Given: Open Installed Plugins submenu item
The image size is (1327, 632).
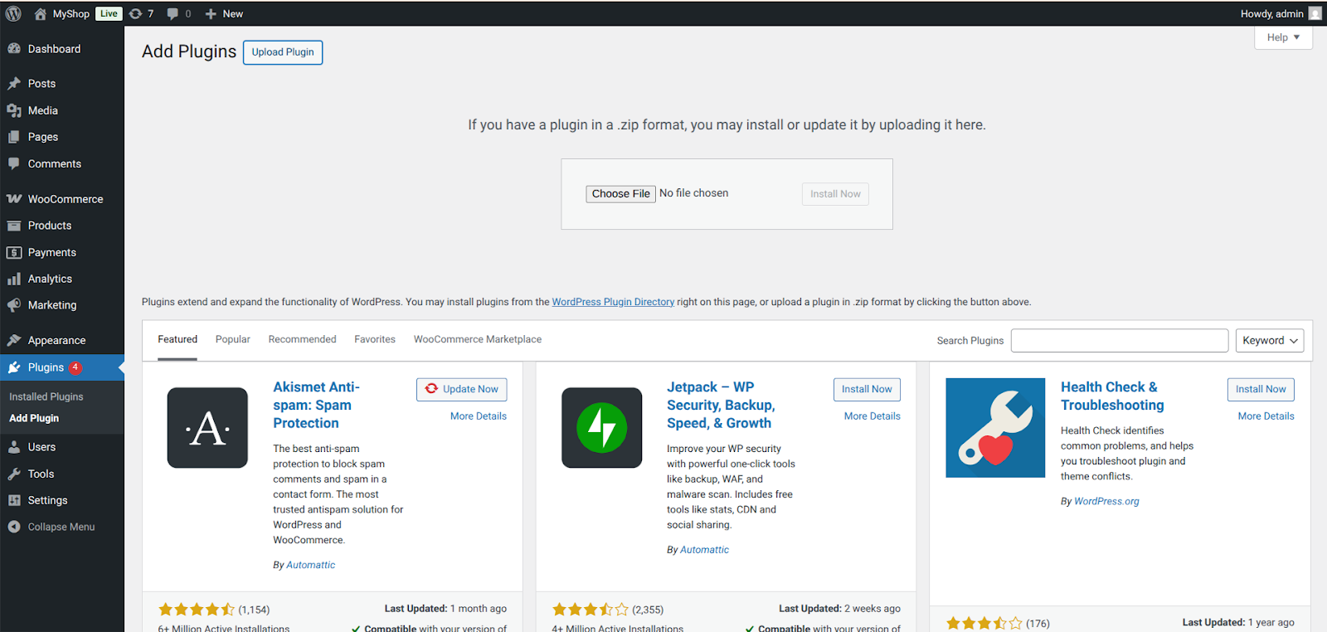Looking at the screenshot, I should (46, 396).
